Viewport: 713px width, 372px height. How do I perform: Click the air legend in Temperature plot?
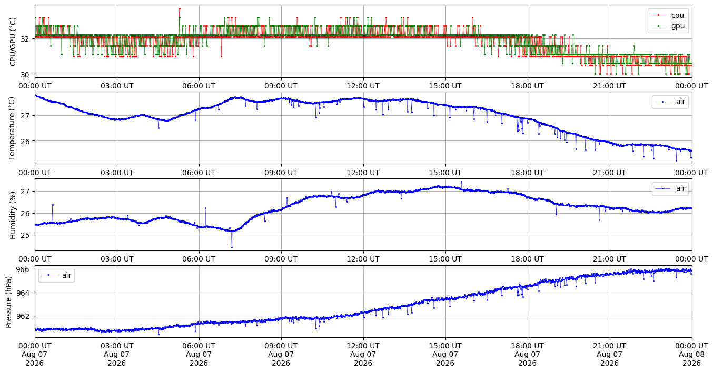(670, 102)
